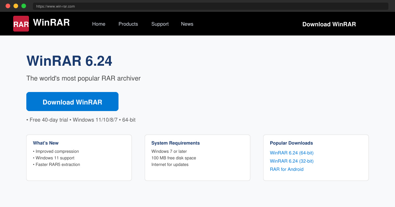Viewport: 395px width, 207px height.
Task: Click the "Free 40-day trial" info line
Action: (x=81, y=120)
